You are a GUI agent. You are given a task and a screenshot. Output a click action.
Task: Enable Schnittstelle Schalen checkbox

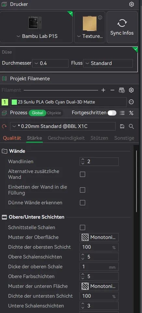(x=83, y=227)
